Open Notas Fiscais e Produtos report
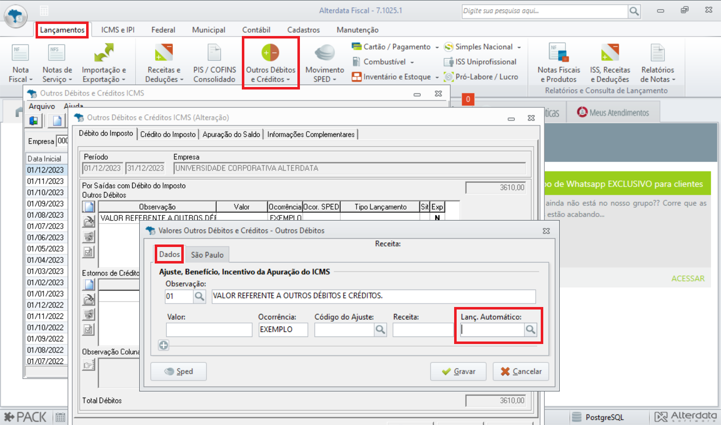Screen dimensions: 721x425 coord(559,63)
